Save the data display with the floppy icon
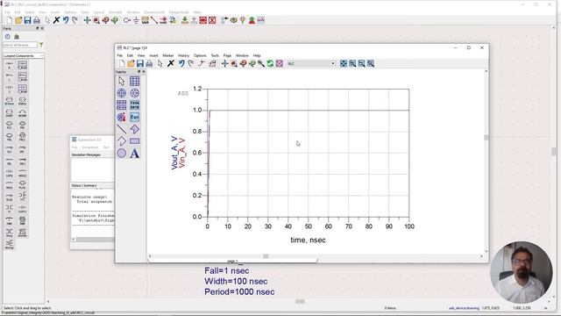 140,64
